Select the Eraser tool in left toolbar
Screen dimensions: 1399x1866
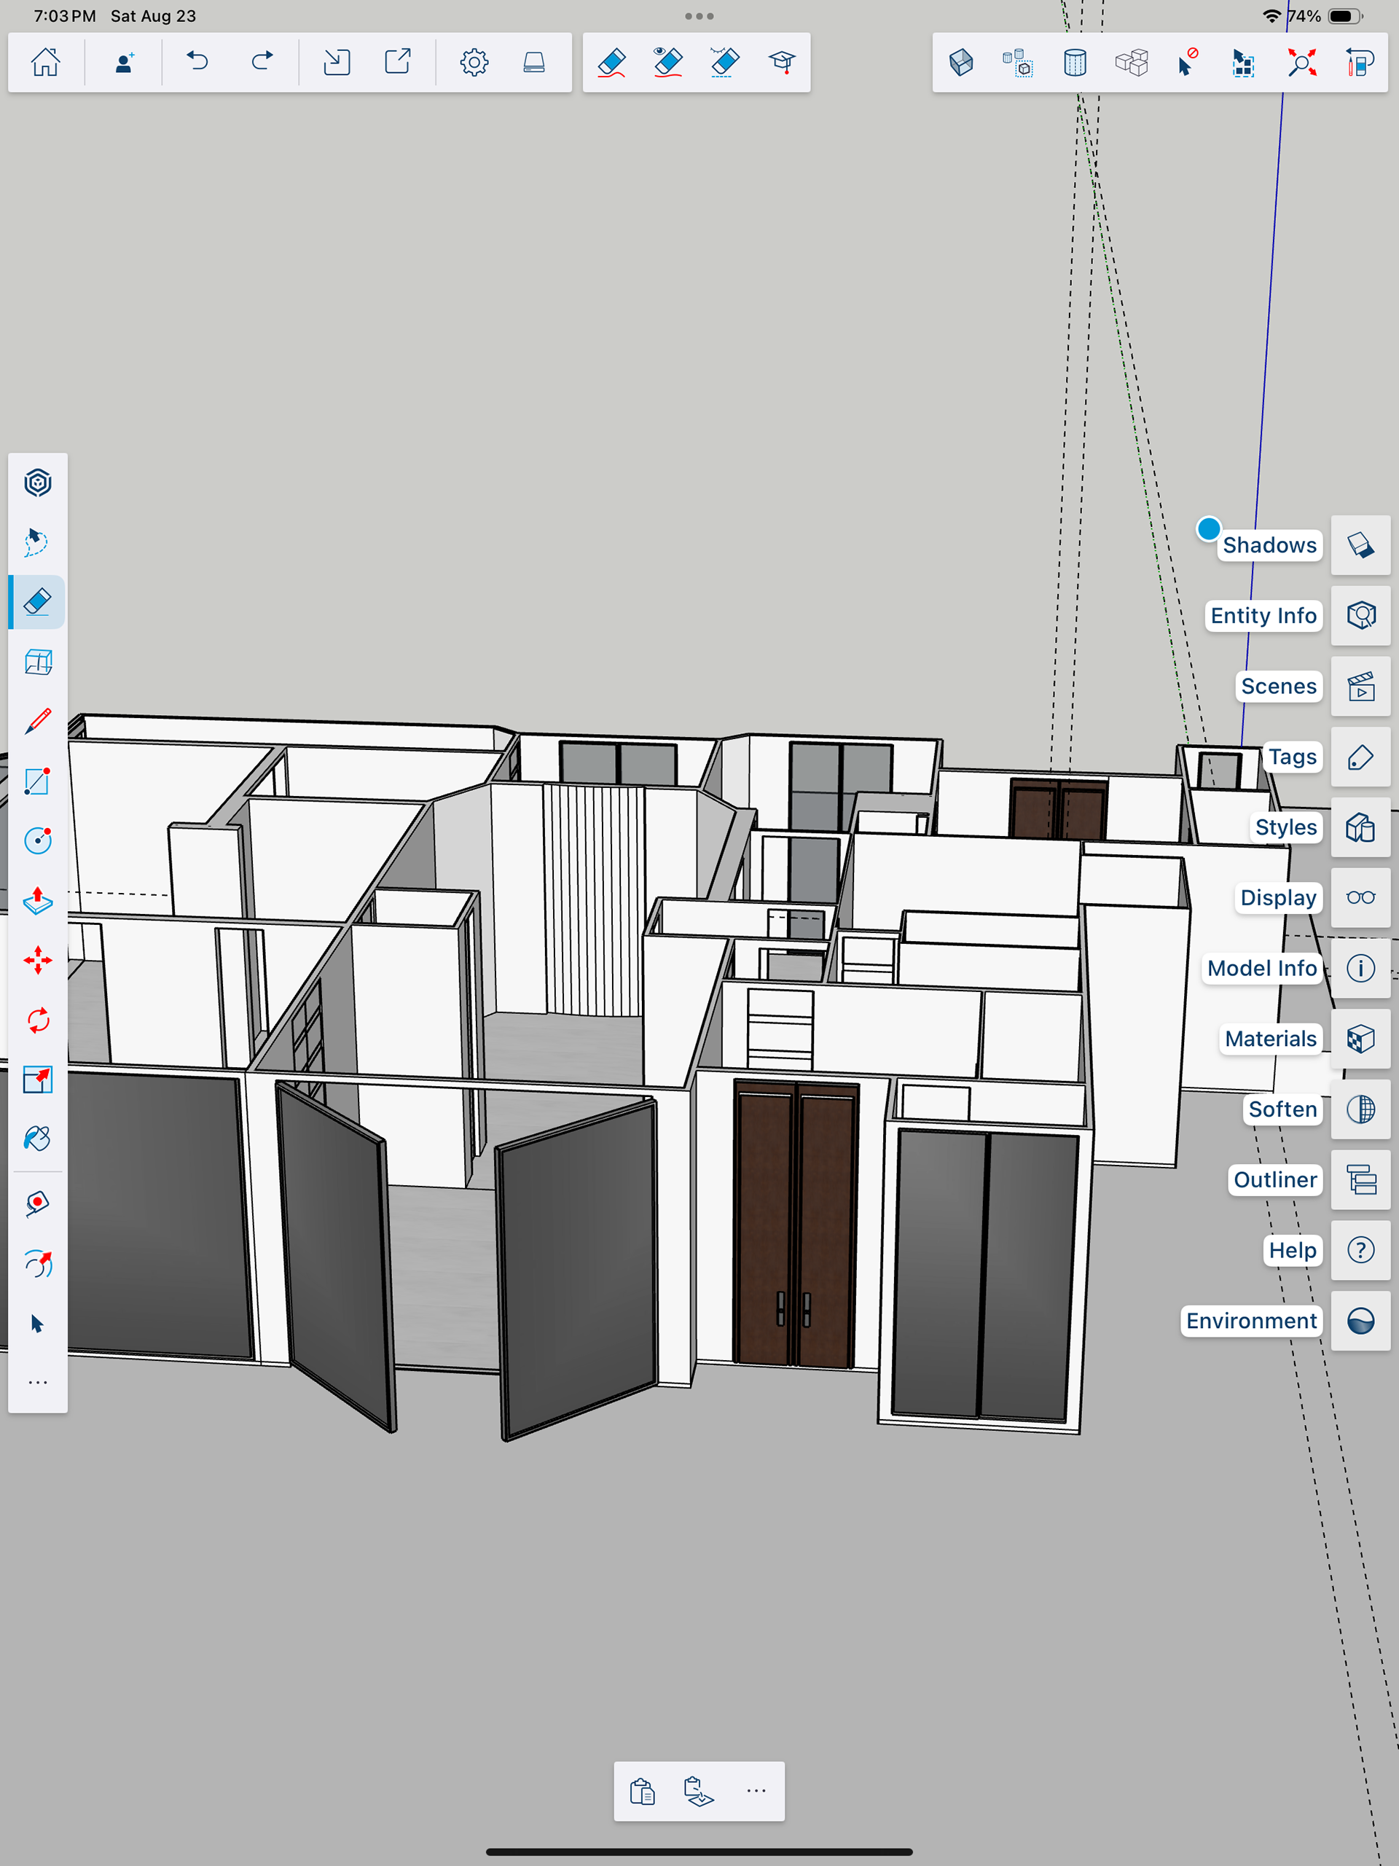tap(37, 601)
